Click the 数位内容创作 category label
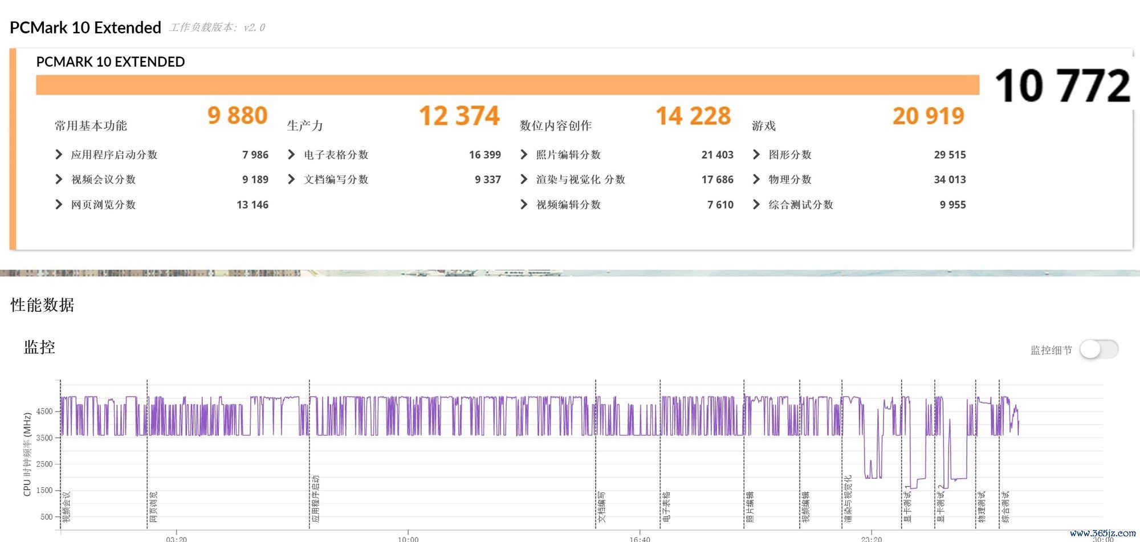This screenshot has height=542, width=1140. 556,126
